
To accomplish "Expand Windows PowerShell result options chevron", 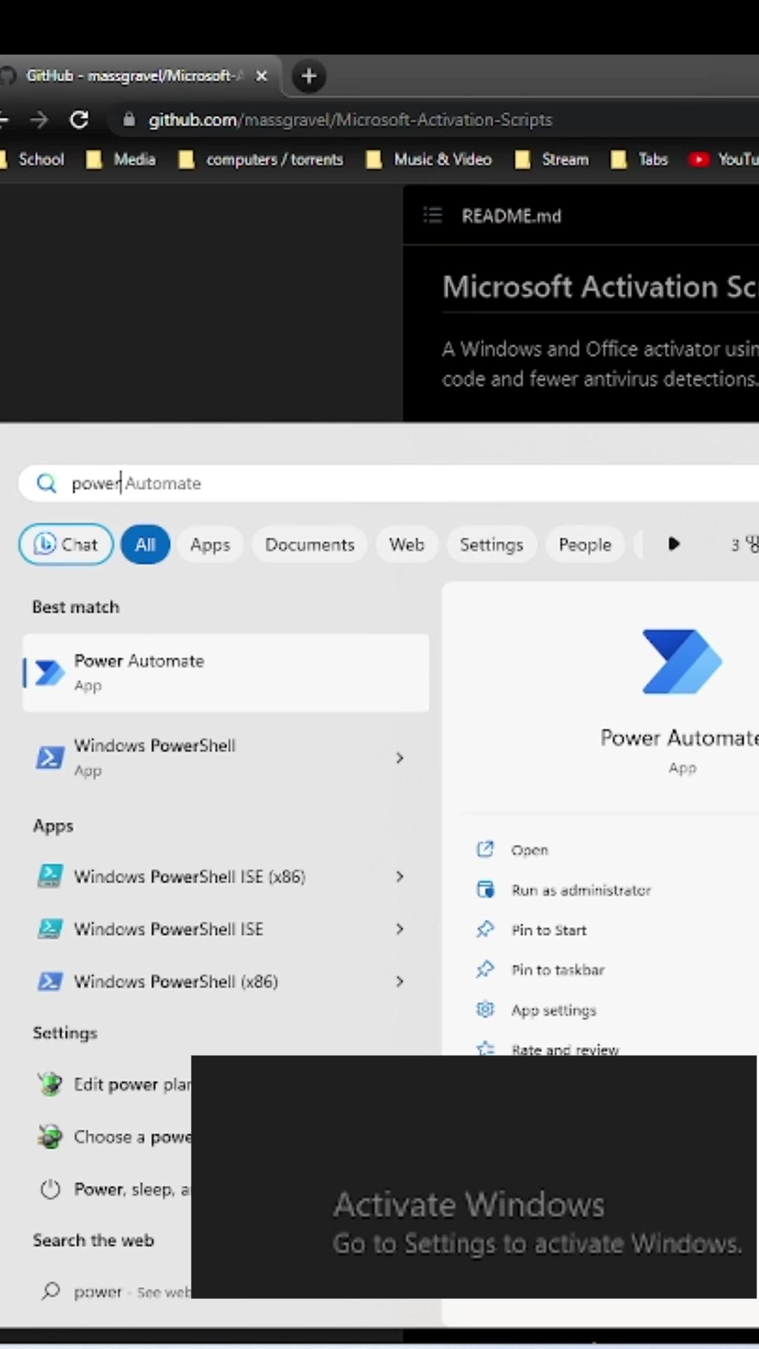I will (x=400, y=757).
